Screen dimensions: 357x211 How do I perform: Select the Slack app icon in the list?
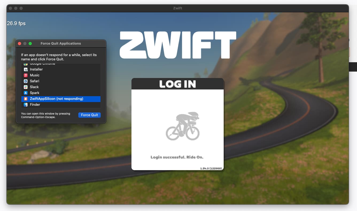tap(26, 87)
